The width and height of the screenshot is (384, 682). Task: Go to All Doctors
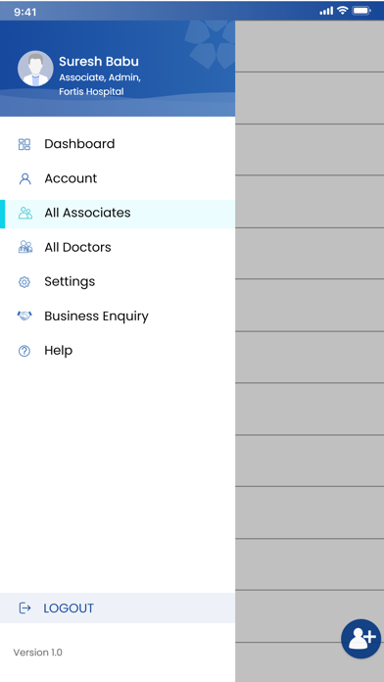(x=118, y=247)
